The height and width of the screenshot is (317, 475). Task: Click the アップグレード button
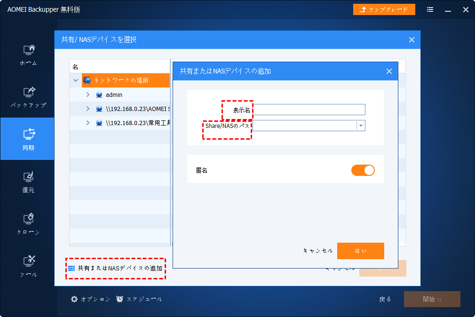tap(384, 10)
